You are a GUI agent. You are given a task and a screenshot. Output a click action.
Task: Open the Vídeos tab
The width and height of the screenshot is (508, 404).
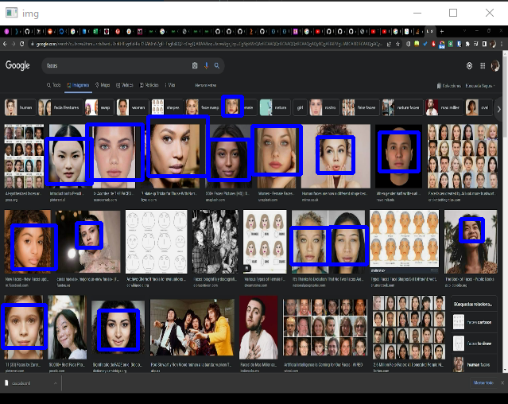pos(125,85)
